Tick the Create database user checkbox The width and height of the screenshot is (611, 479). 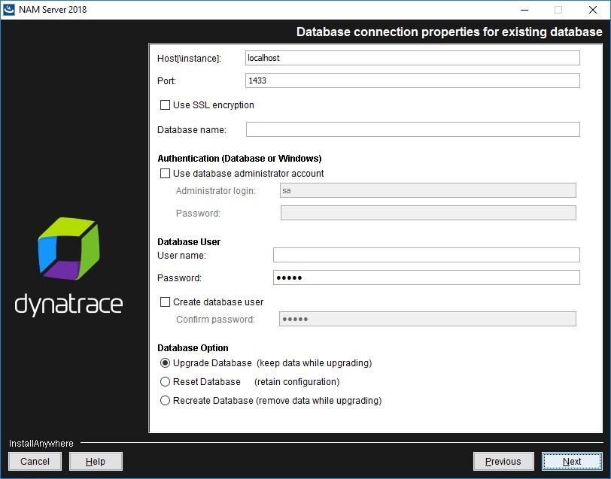click(x=165, y=302)
